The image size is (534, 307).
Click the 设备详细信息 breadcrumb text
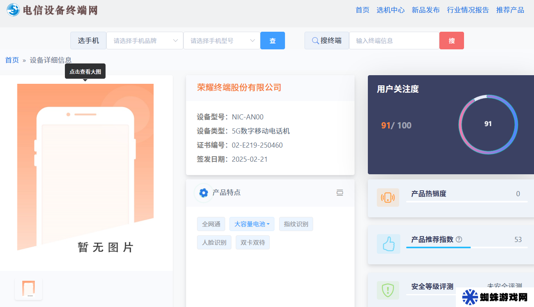pos(51,60)
